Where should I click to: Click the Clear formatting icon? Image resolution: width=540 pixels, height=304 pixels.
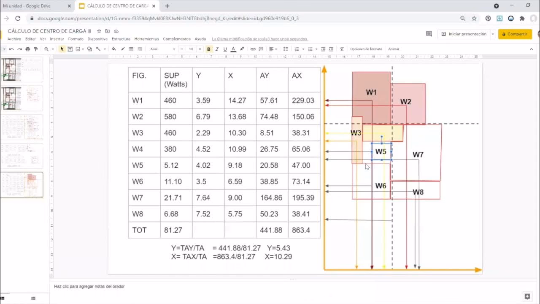(342, 49)
